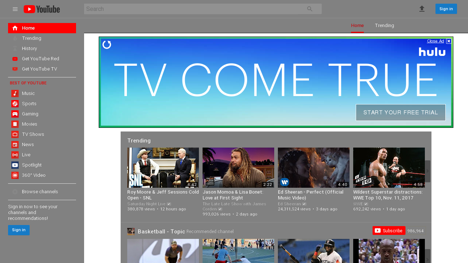Click the History hourglass icon
468x263 pixels.
pos(15,49)
